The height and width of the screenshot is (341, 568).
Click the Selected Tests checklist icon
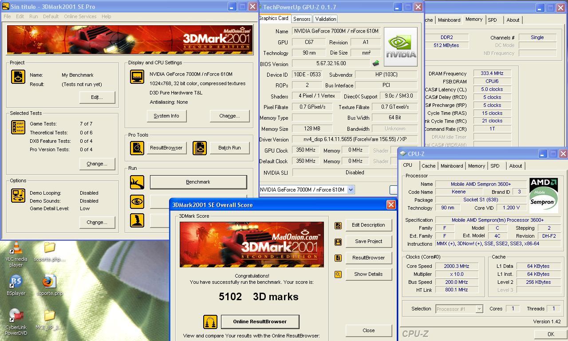(18, 127)
